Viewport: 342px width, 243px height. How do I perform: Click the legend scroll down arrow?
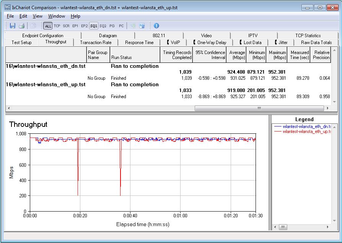coord(335,221)
